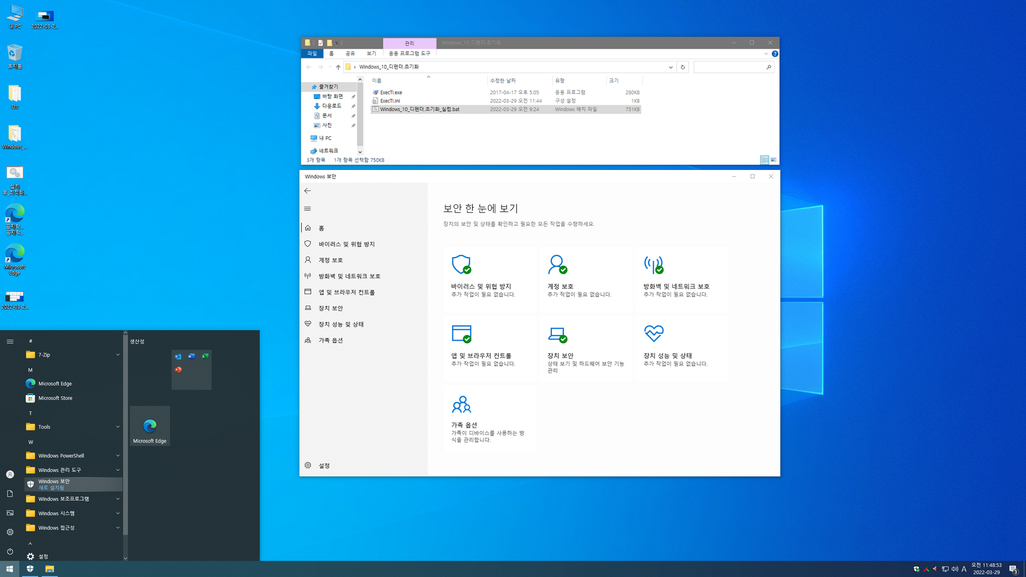Image resolution: width=1026 pixels, height=577 pixels.
Task: Go back in Windows Security window
Action: click(307, 191)
